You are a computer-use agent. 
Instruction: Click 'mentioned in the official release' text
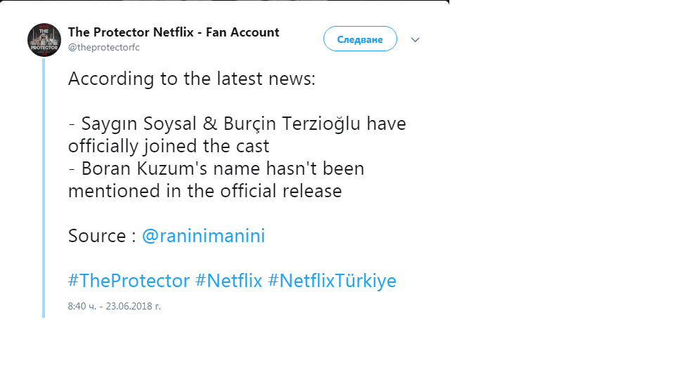click(205, 191)
